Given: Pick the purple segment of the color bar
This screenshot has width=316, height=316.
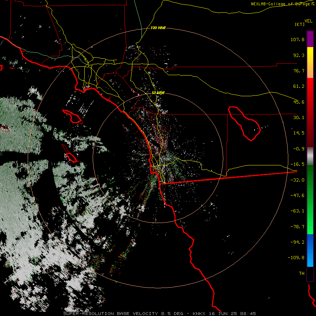Looking at the screenshot, I should pyautogui.click(x=310, y=39).
